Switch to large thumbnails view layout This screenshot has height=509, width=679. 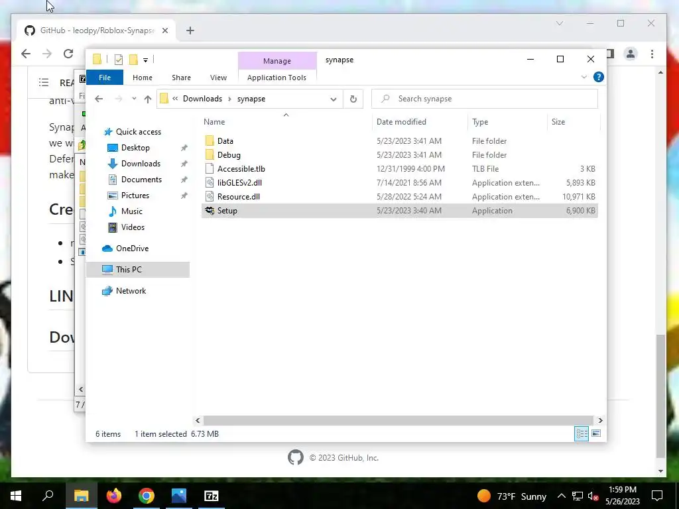(x=596, y=433)
